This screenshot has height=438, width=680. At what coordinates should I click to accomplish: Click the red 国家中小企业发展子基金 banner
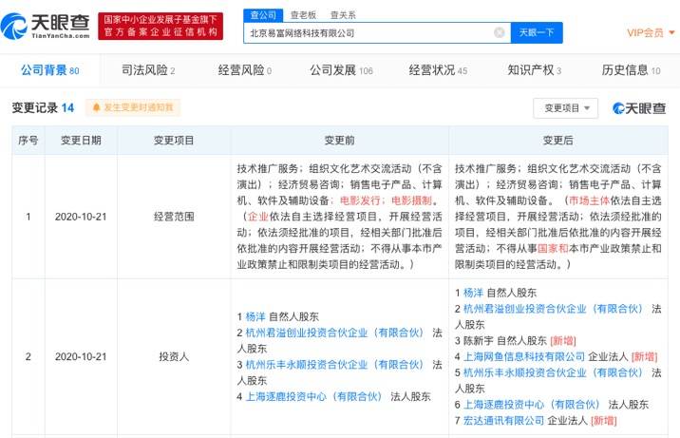(161, 26)
